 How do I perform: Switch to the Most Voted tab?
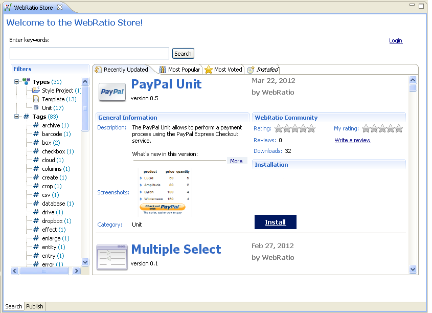coord(224,70)
